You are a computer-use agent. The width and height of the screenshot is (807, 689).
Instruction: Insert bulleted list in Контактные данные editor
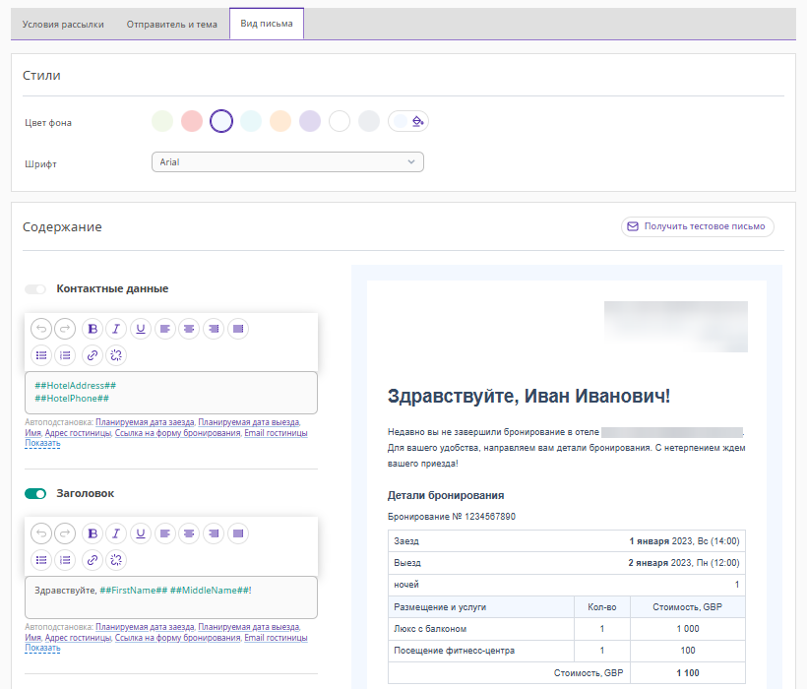(x=40, y=356)
